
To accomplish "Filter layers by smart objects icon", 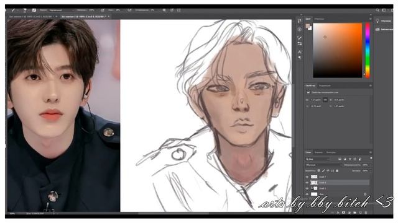I will coord(360,159).
